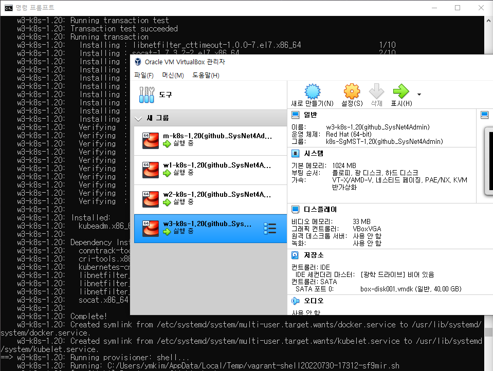This screenshot has width=493, height=371.
Task: Select the m-k8s-1.20 virtual machine
Action: pyautogui.click(x=210, y=141)
